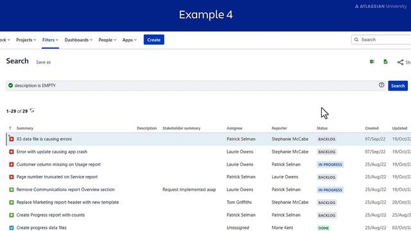Click Request implemented asap stakeholder summary

coord(189,190)
